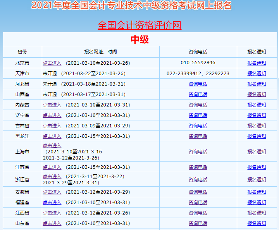This screenshot has width=279, height=230.
Task: Open 点击进入 registration link for 上海市
Action: (x=52, y=146)
